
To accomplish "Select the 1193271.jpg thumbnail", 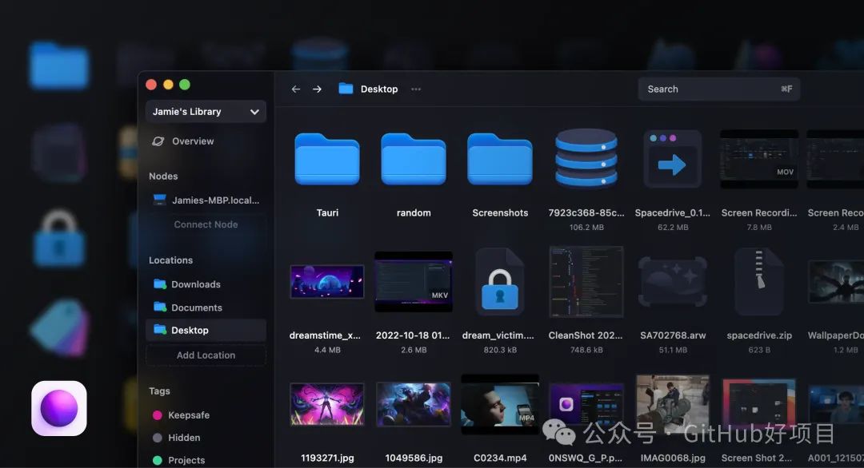I will [x=327, y=404].
